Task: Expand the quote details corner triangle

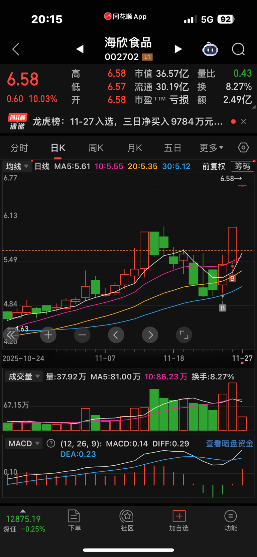Action: pos(254,107)
